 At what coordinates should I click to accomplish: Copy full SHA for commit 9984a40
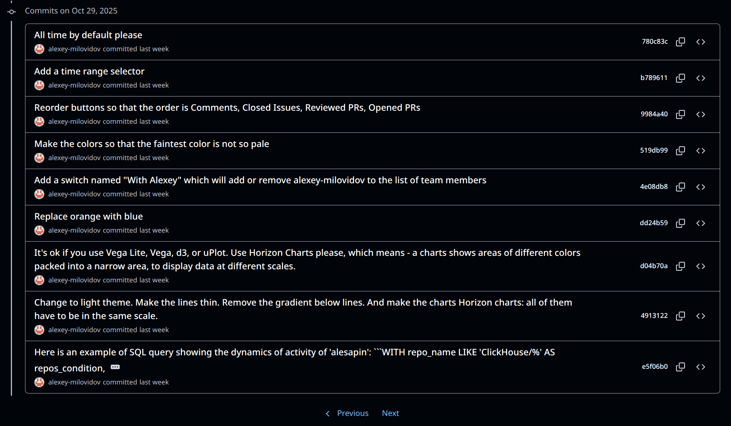pyautogui.click(x=680, y=114)
